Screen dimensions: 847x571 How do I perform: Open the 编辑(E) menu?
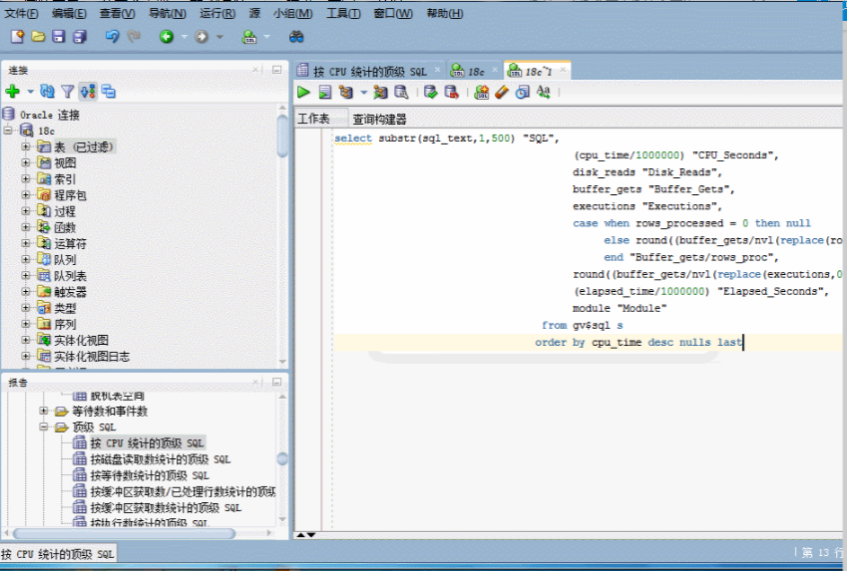point(69,14)
